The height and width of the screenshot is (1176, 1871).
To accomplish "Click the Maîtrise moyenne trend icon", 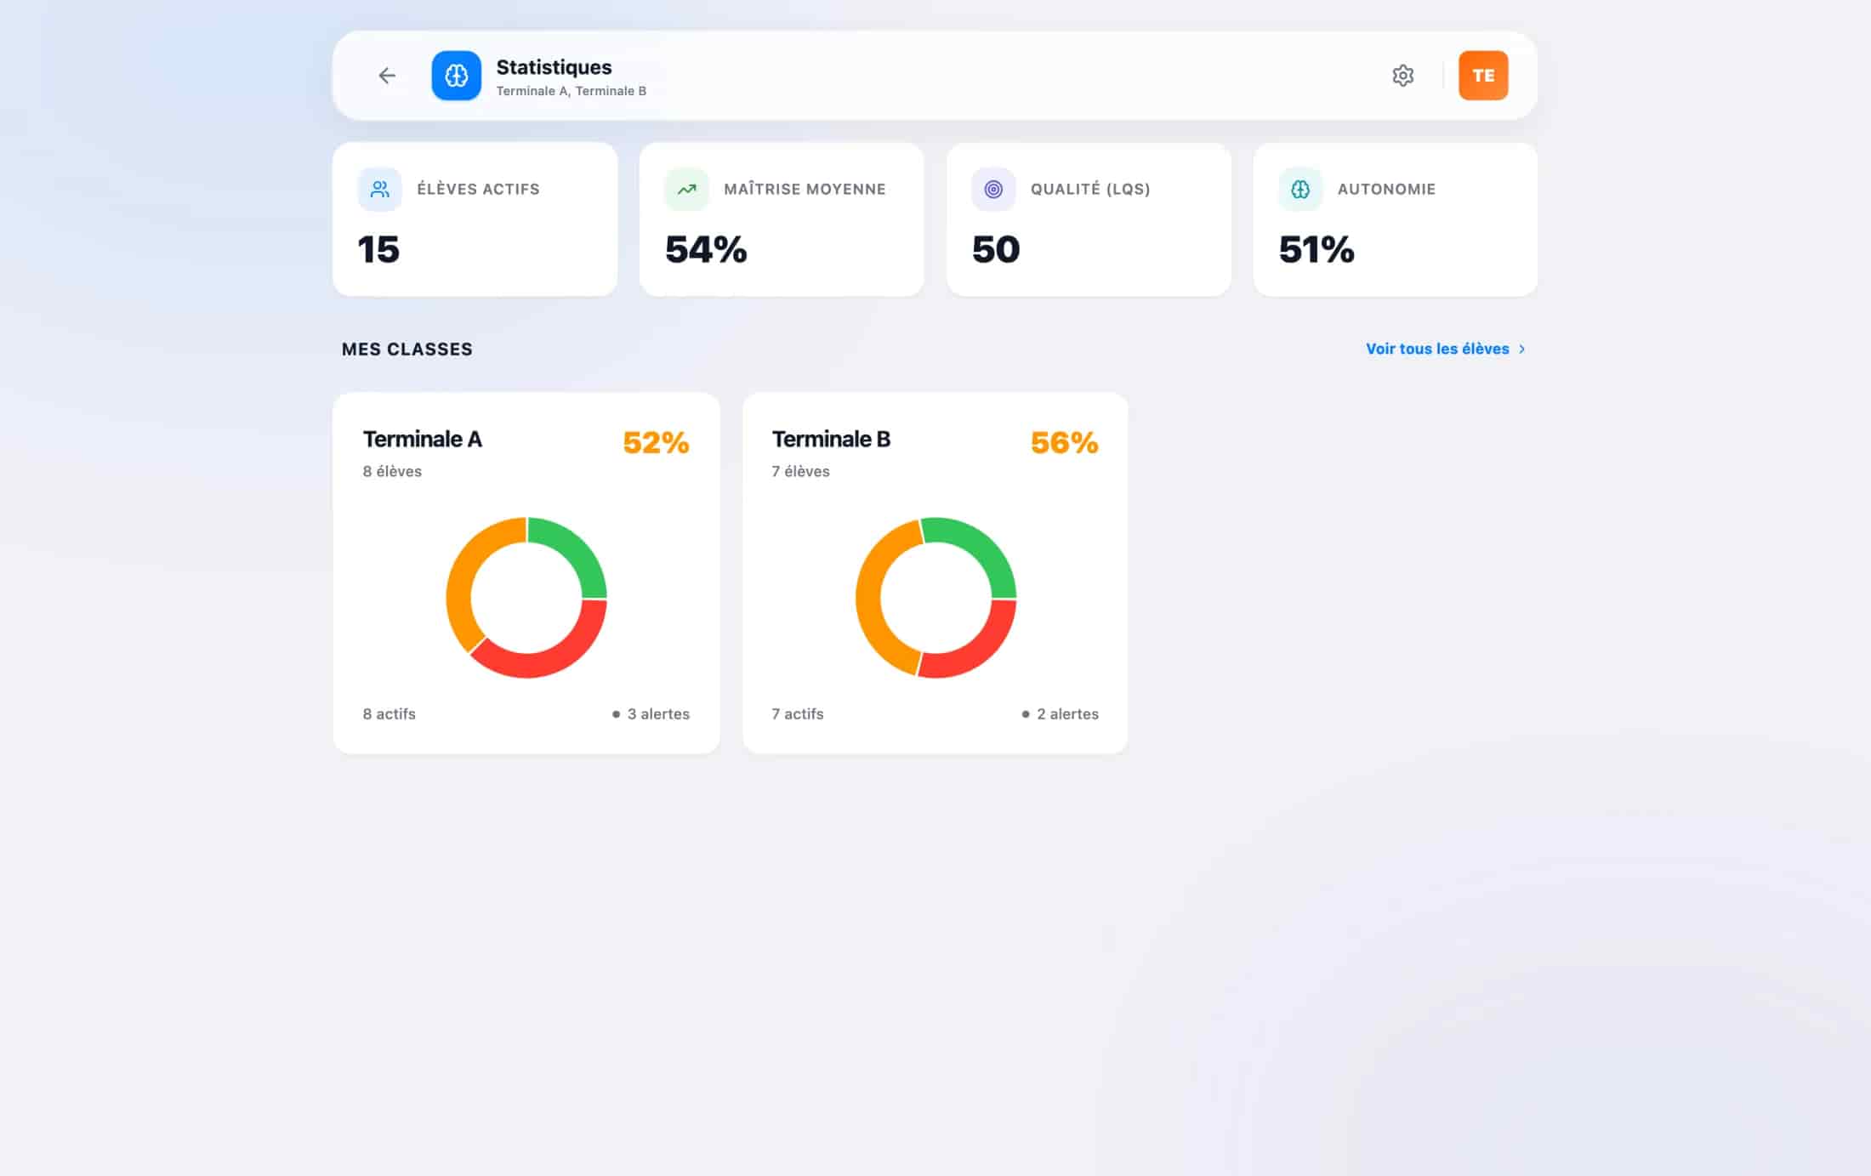I will (x=686, y=189).
